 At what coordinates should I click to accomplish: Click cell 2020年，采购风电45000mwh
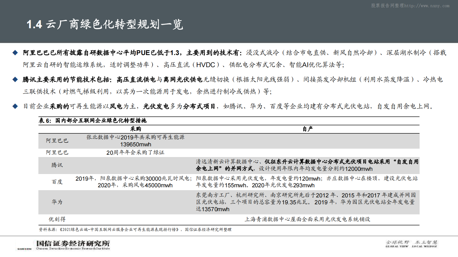coord(135,185)
